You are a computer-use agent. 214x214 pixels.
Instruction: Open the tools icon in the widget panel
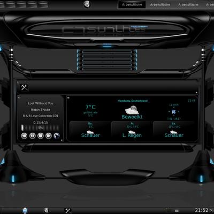tap(24, 87)
